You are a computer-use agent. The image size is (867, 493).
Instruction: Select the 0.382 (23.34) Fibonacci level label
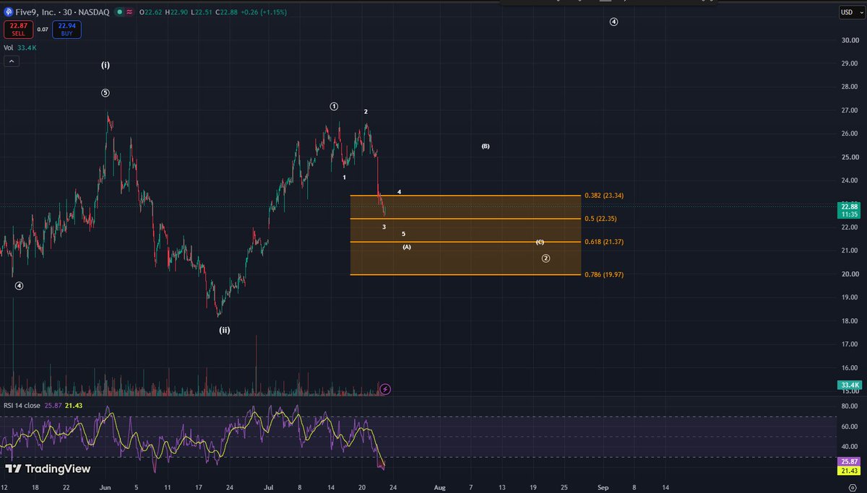604,196
